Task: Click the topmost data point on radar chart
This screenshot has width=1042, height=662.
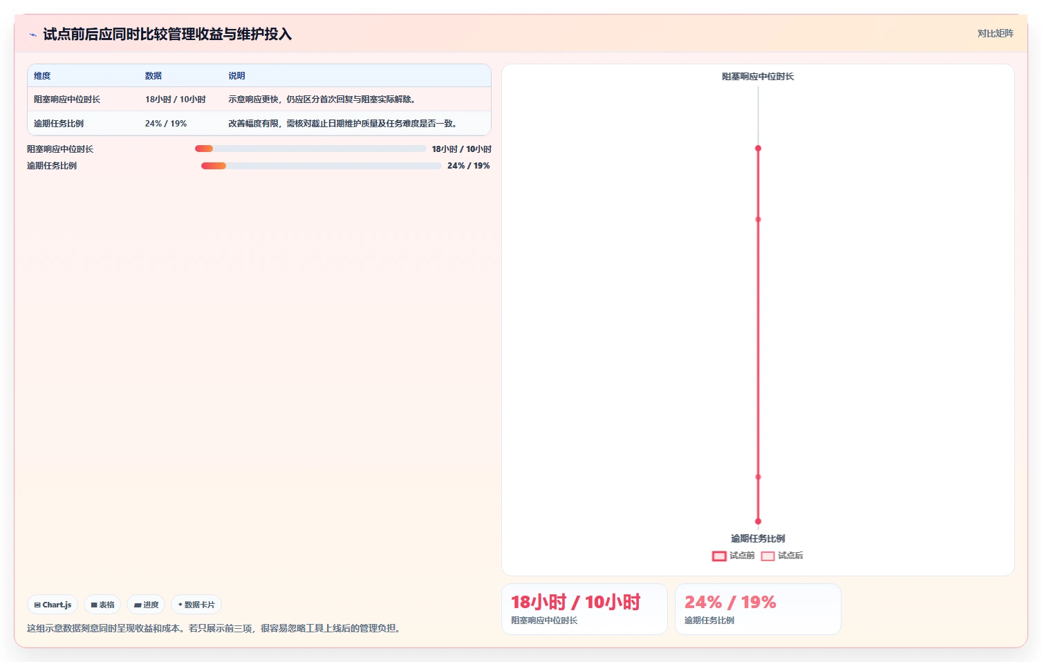Action: point(758,149)
